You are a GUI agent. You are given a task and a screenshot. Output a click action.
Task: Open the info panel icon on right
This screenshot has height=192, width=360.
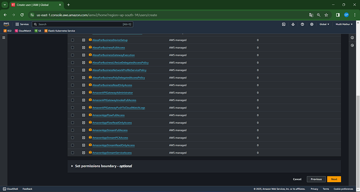pos(353,37)
